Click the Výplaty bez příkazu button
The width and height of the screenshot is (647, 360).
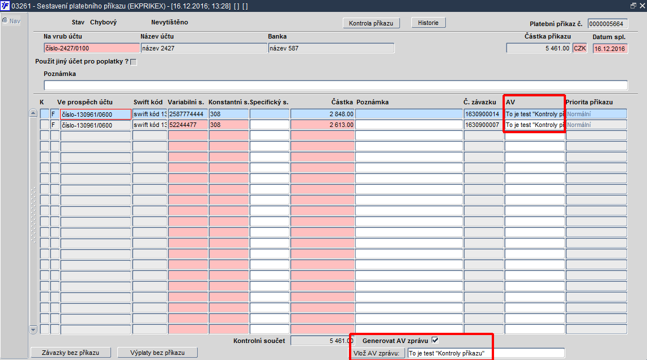click(x=158, y=353)
